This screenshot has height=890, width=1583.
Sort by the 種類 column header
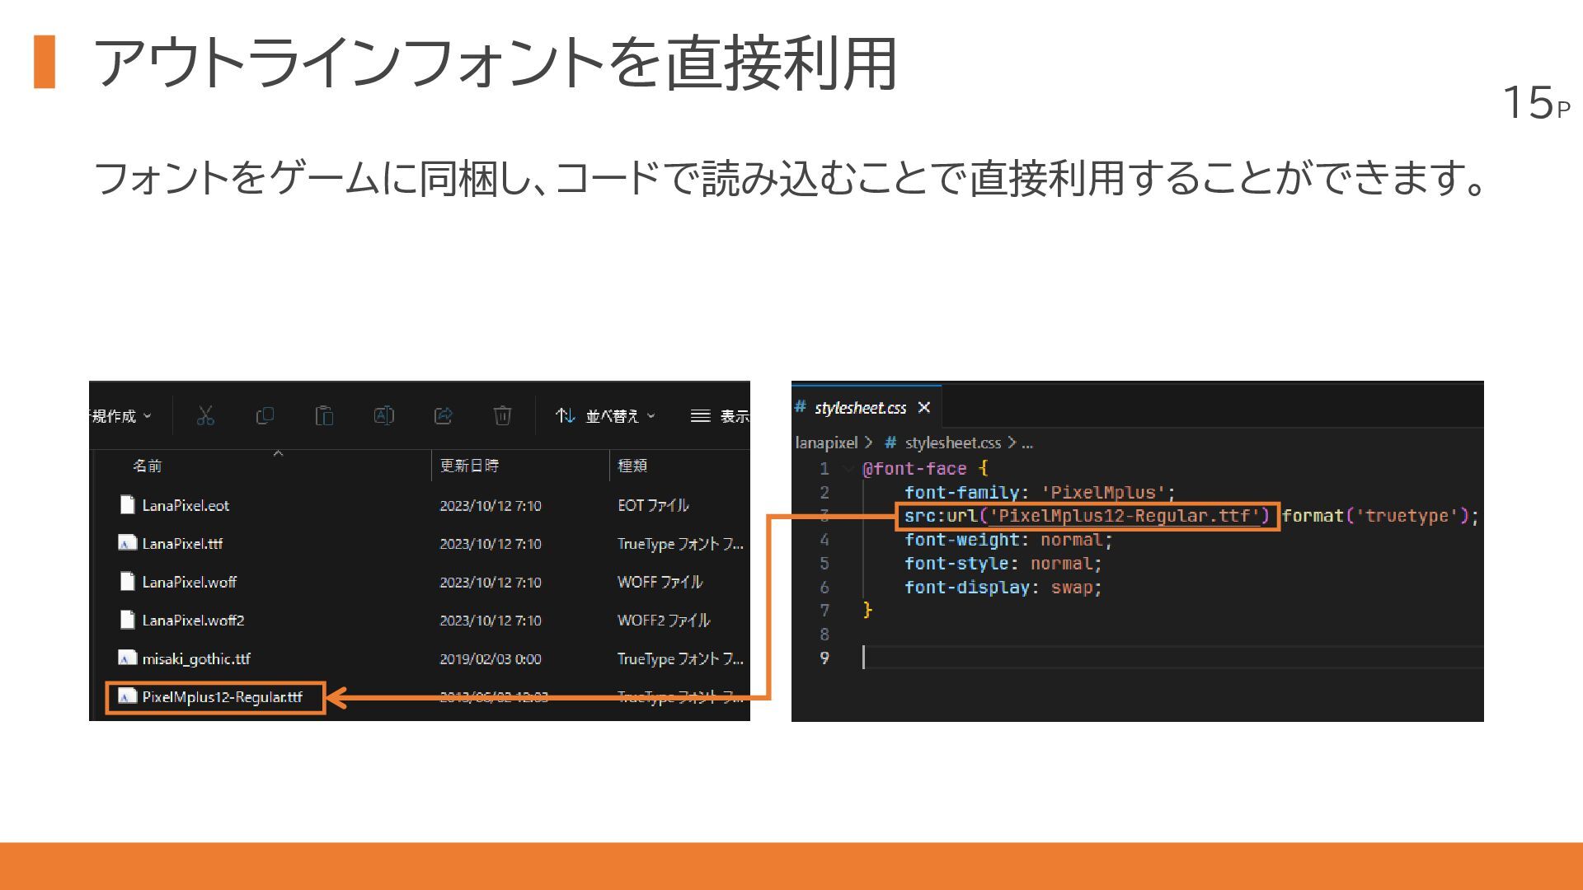(x=632, y=466)
